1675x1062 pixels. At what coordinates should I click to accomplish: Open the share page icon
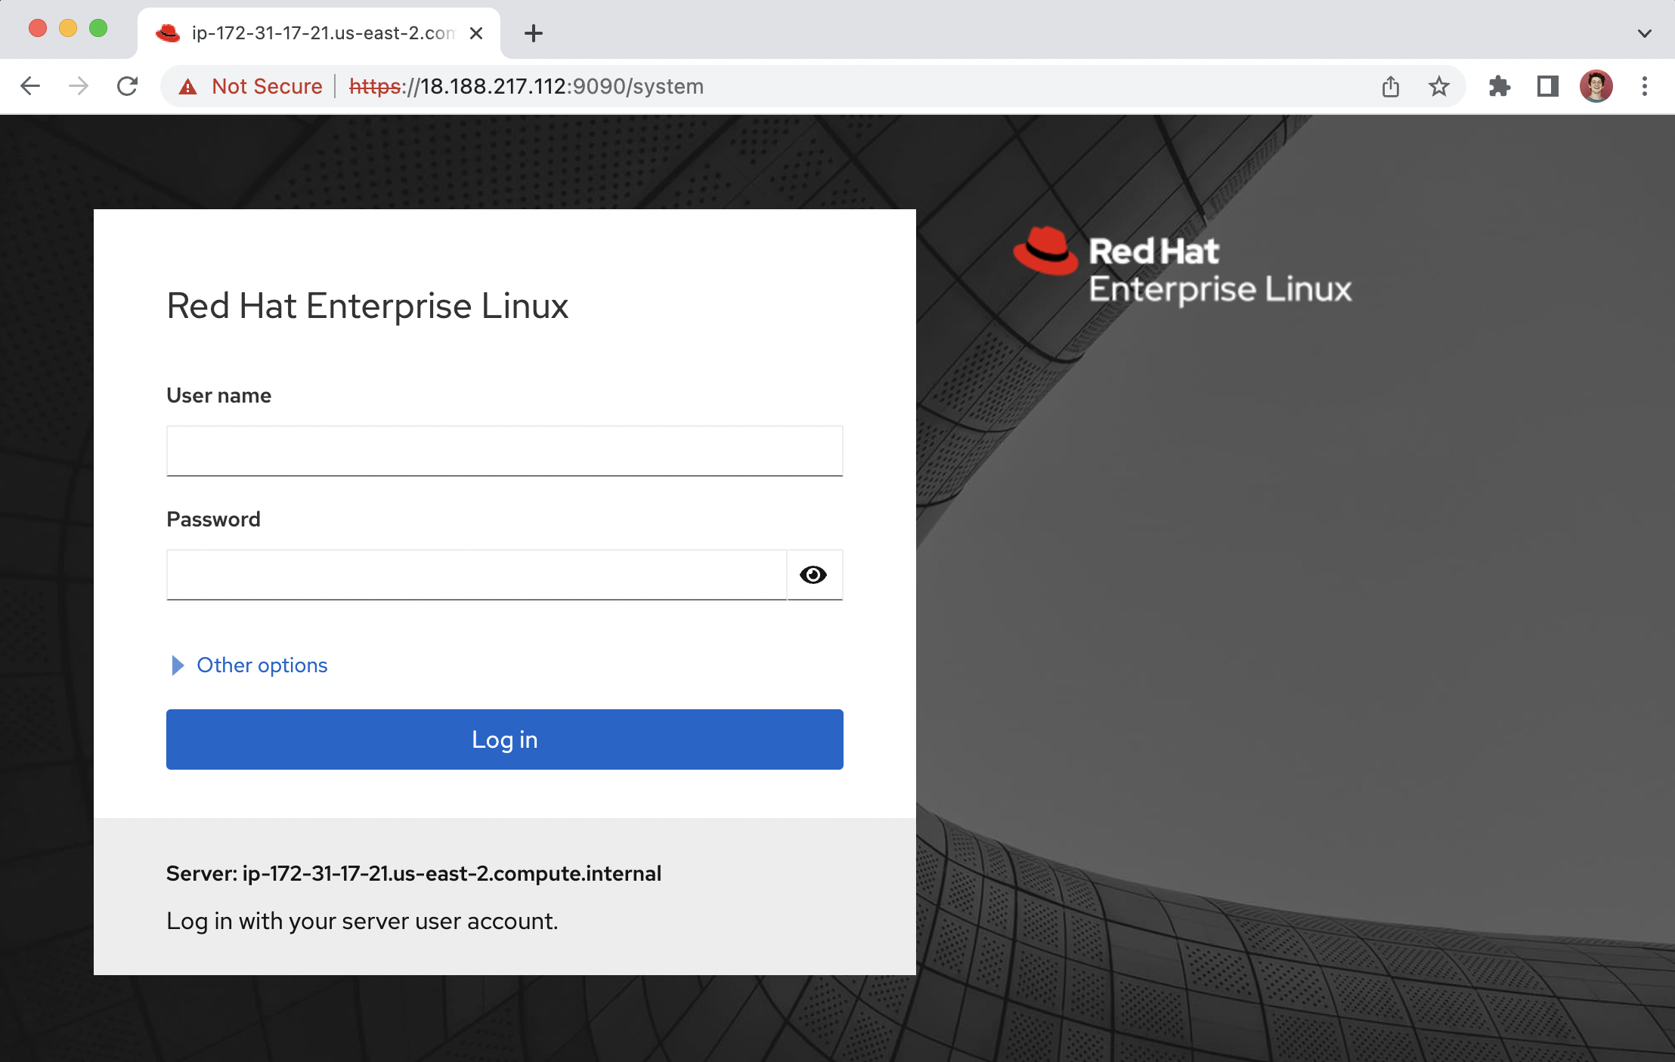[1390, 86]
